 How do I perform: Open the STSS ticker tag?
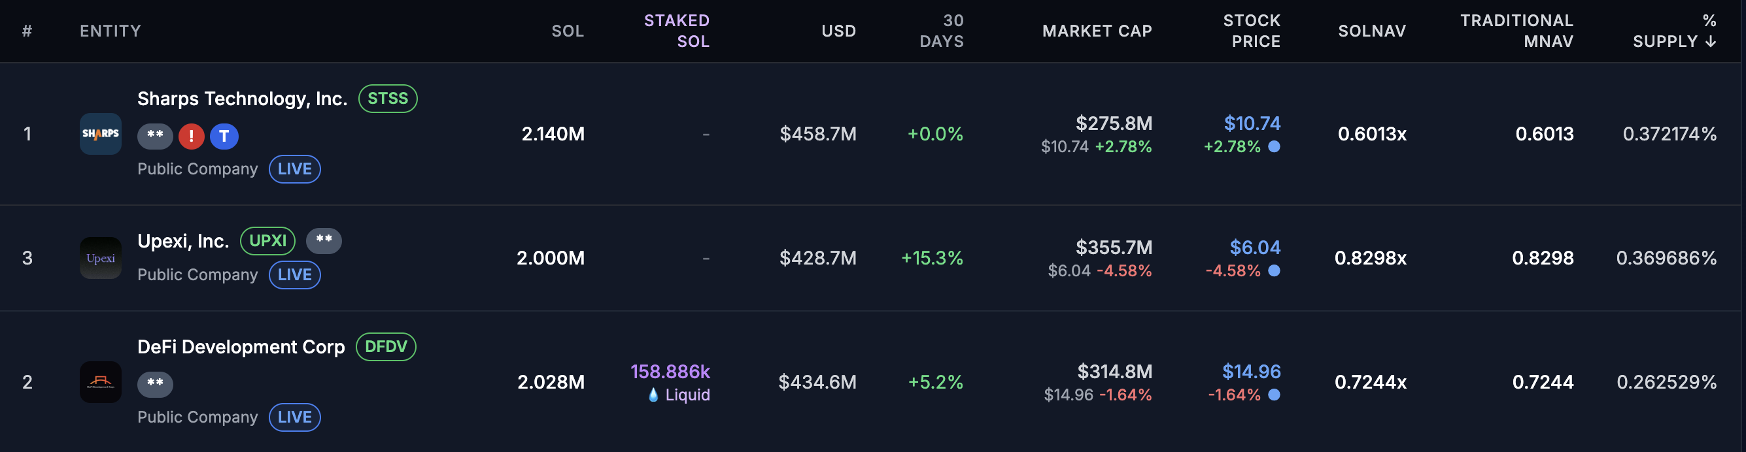click(388, 99)
